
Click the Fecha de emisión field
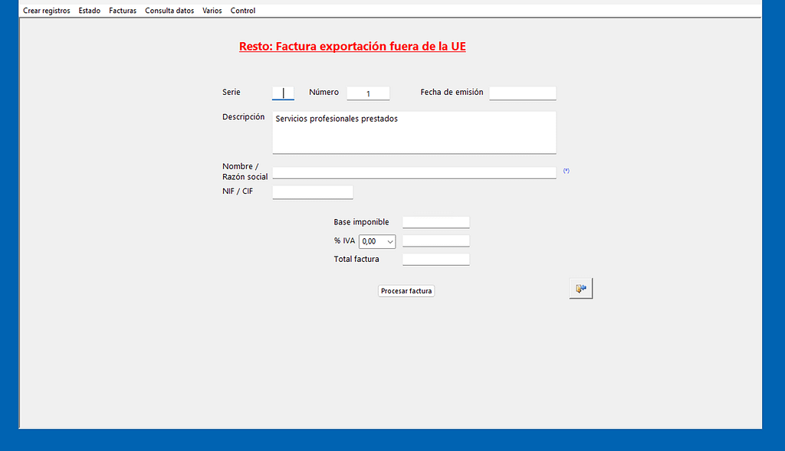click(522, 93)
